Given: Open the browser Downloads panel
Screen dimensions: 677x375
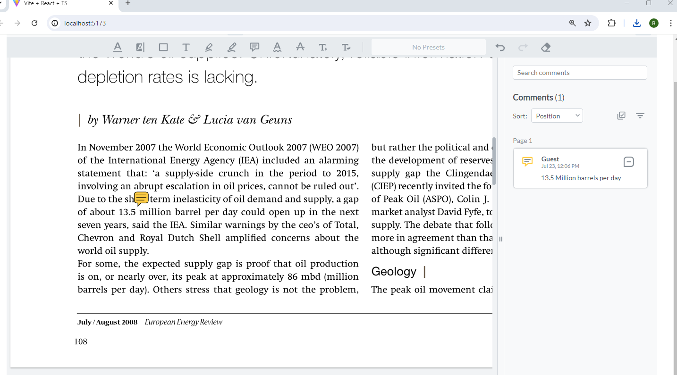Looking at the screenshot, I should pos(637,23).
